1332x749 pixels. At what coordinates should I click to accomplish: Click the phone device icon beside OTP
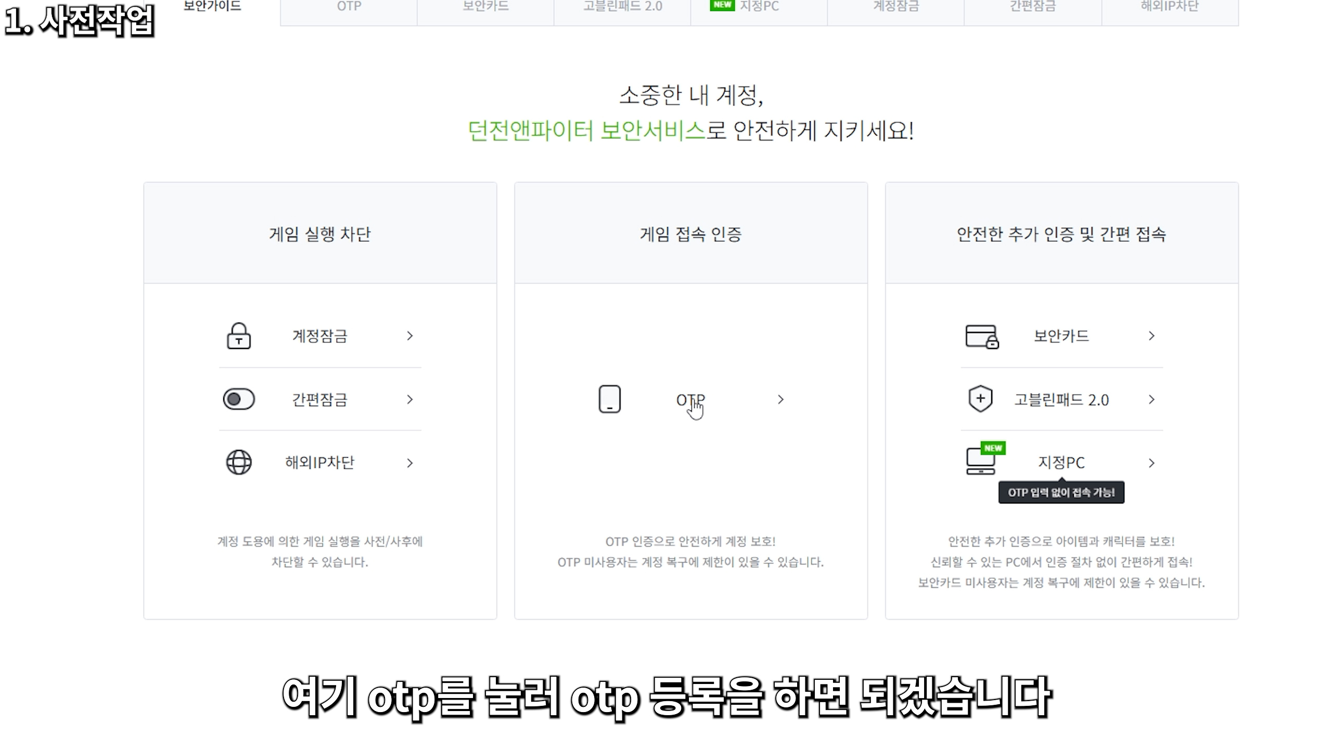(x=609, y=399)
